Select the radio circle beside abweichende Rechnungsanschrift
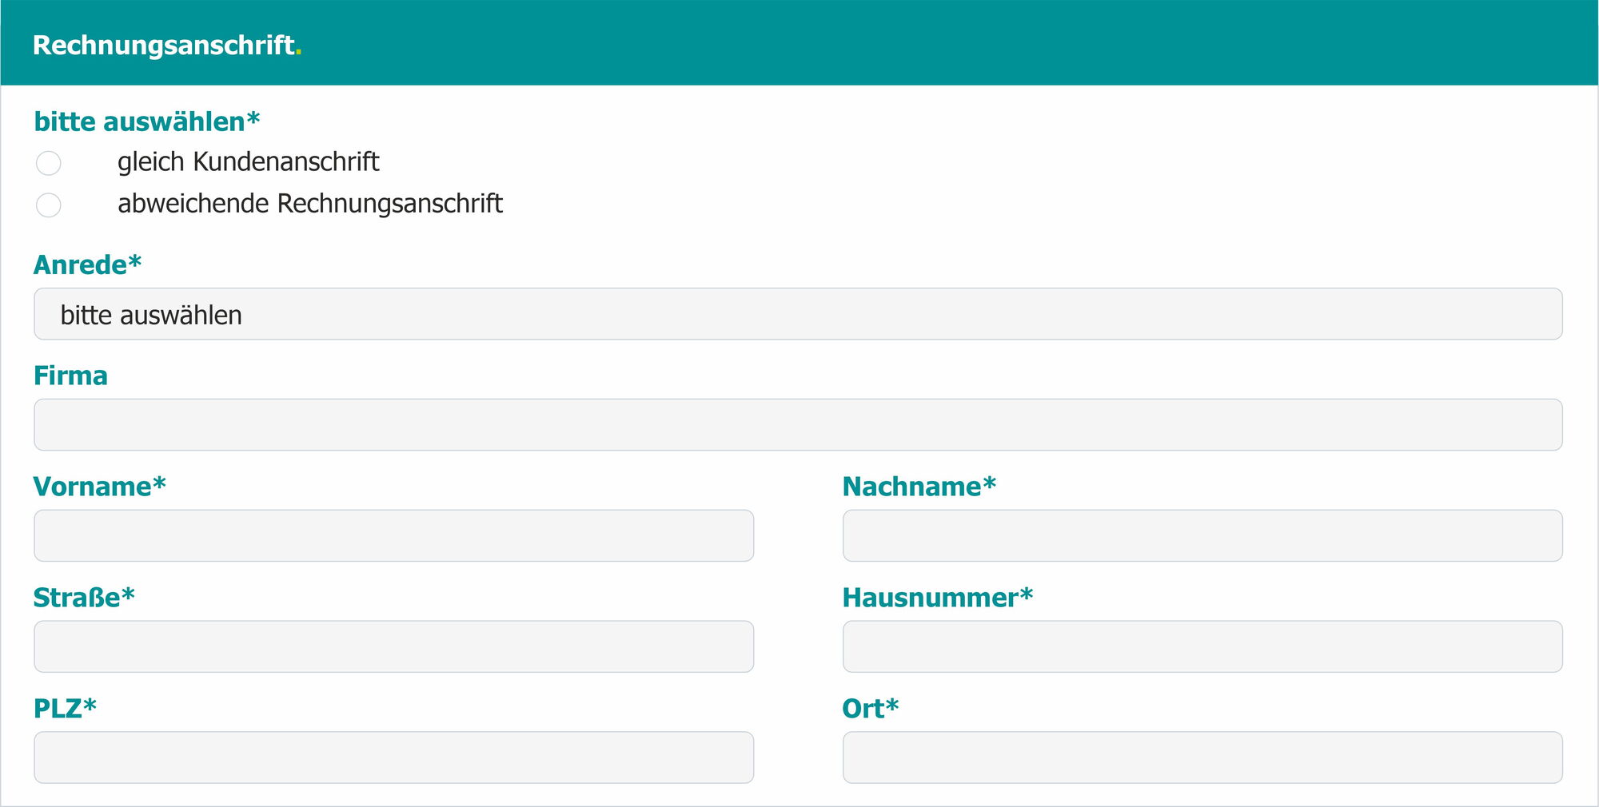 tap(49, 205)
